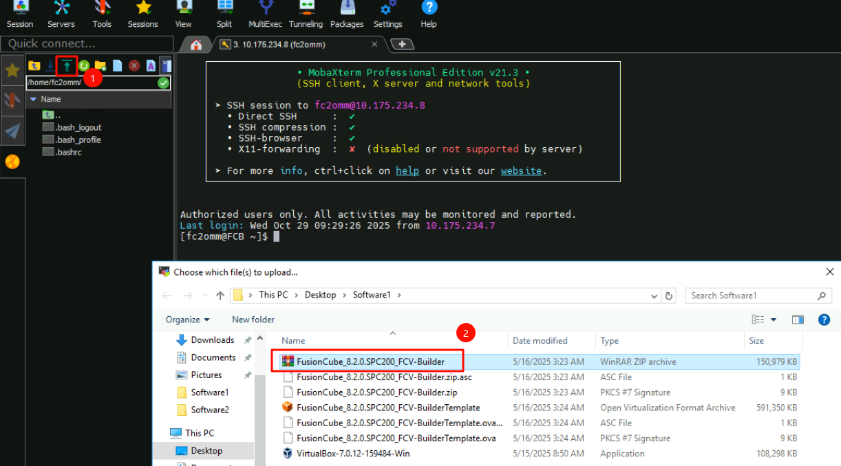Open a new tab with plus button
The height and width of the screenshot is (466, 841).
click(402, 45)
